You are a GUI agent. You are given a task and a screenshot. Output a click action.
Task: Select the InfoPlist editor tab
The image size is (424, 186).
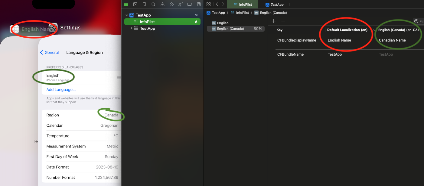242,5
